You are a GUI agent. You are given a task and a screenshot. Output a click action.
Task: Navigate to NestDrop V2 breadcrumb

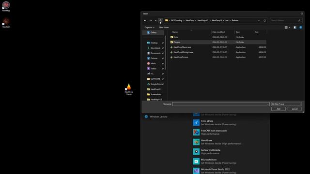click(x=203, y=20)
